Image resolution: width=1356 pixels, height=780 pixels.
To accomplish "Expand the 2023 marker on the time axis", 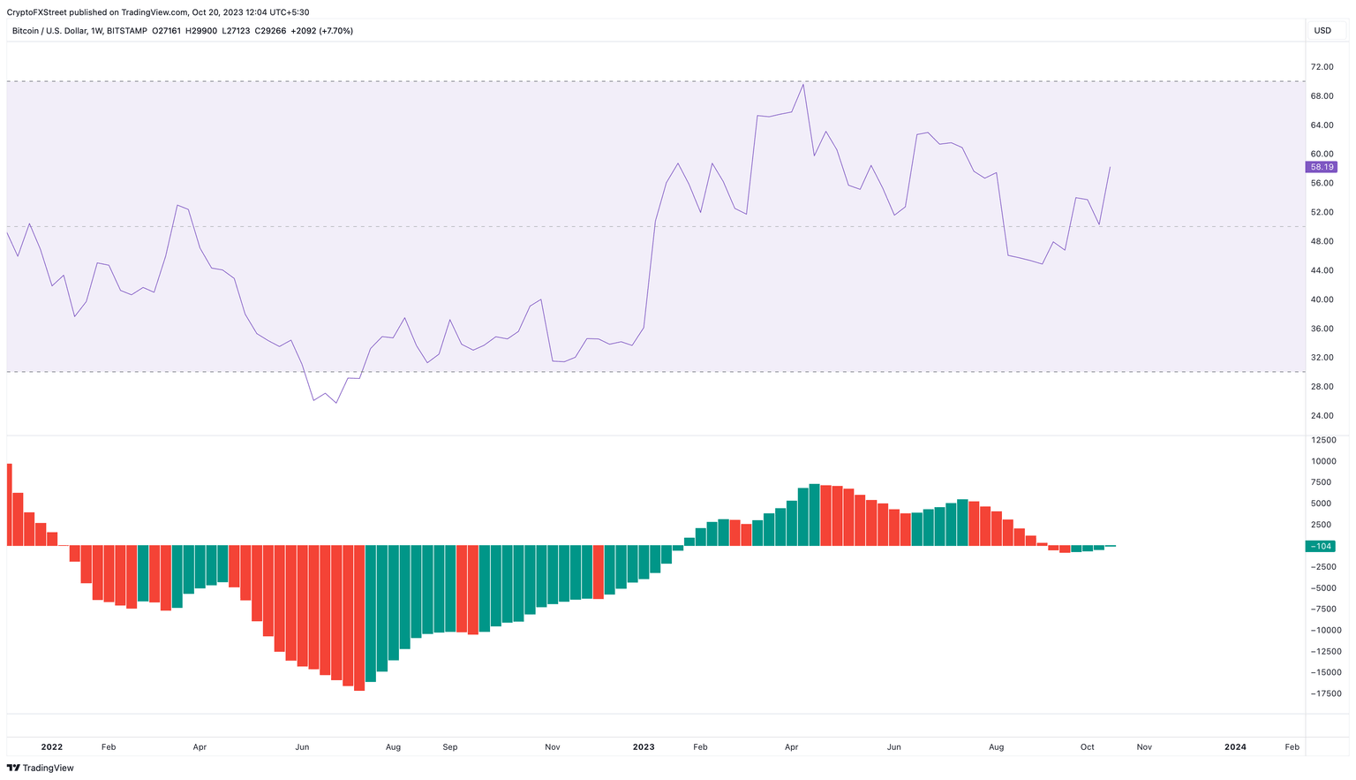I will 644,746.
